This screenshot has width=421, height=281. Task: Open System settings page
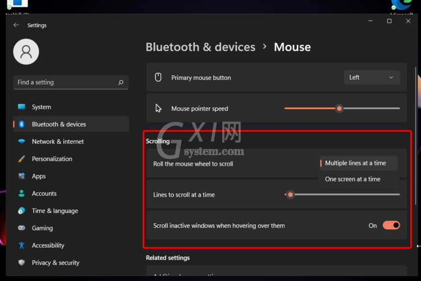pos(71,107)
